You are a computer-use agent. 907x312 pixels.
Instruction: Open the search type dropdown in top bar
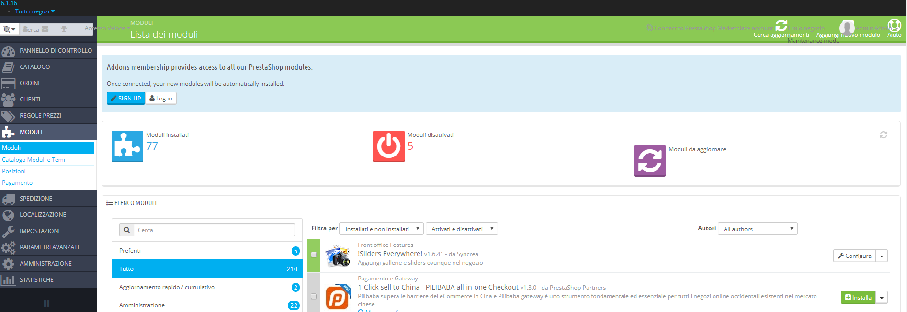click(10, 29)
